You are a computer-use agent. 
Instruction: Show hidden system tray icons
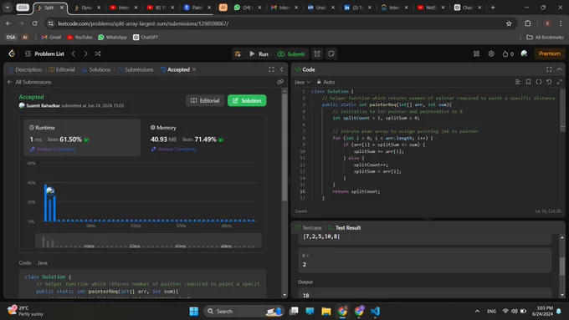(x=477, y=312)
